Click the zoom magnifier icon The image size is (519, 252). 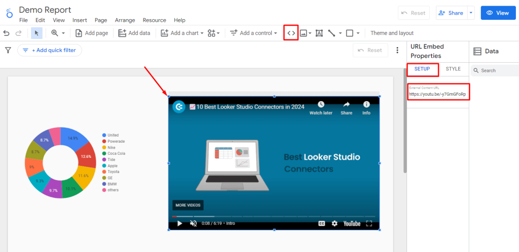tap(55, 33)
